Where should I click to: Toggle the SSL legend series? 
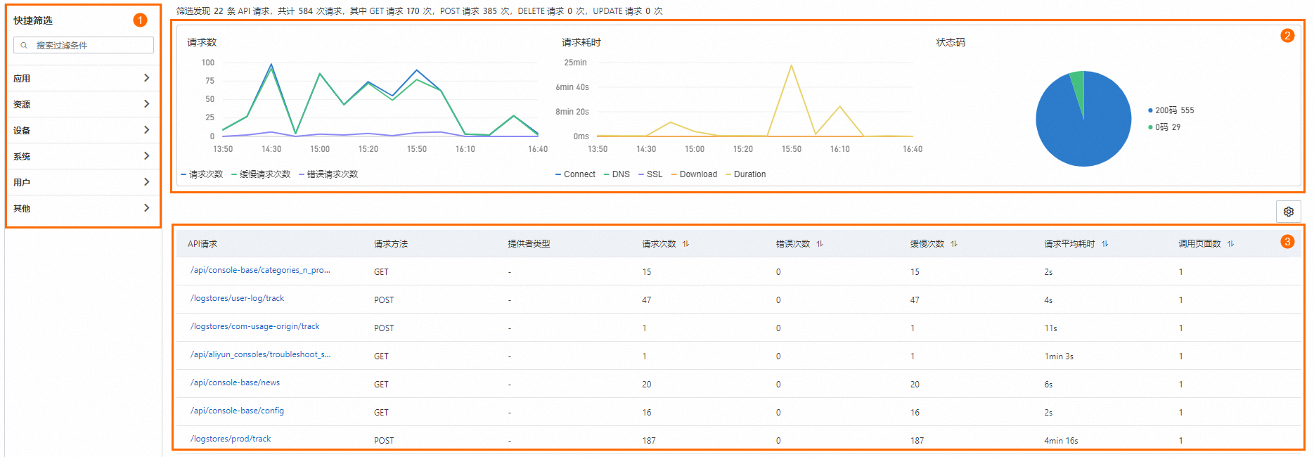tap(650, 174)
